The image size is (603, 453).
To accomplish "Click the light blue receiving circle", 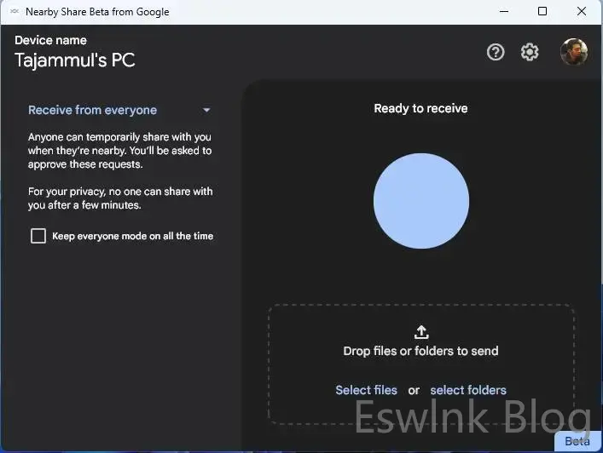I will click(x=421, y=202).
